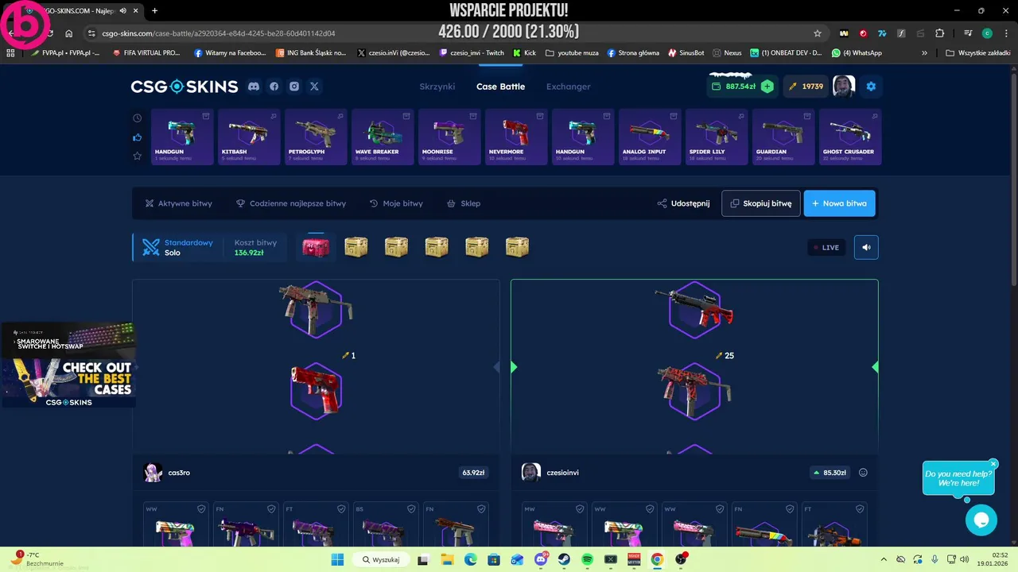Open the MOONRISE drop card
The height and width of the screenshot is (572, 1018).
click(x=449, y=137)
